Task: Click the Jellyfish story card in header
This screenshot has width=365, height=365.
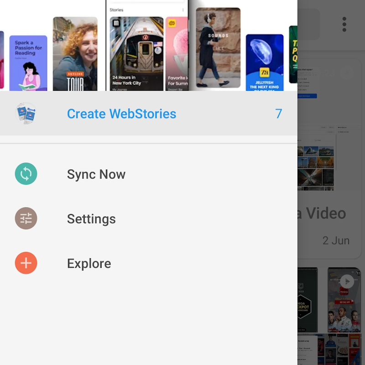Action: [x=265, y=63]
